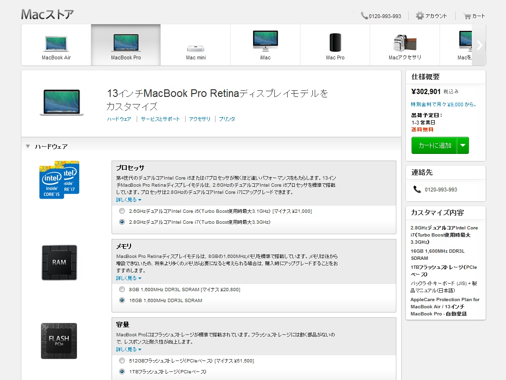This screenshot has height=380, width=506.
Task: Open the Mac Pro category icon
Action: pos(335,42)
